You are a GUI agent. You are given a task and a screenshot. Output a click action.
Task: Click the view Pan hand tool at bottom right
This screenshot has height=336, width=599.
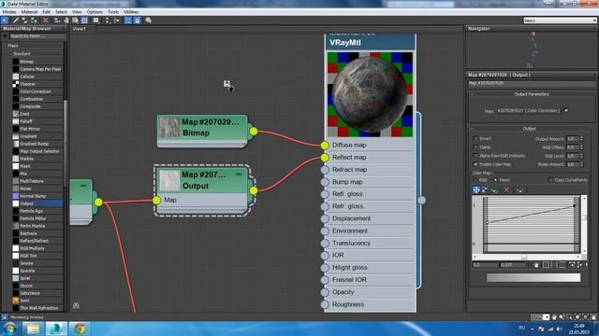(554, 317)
